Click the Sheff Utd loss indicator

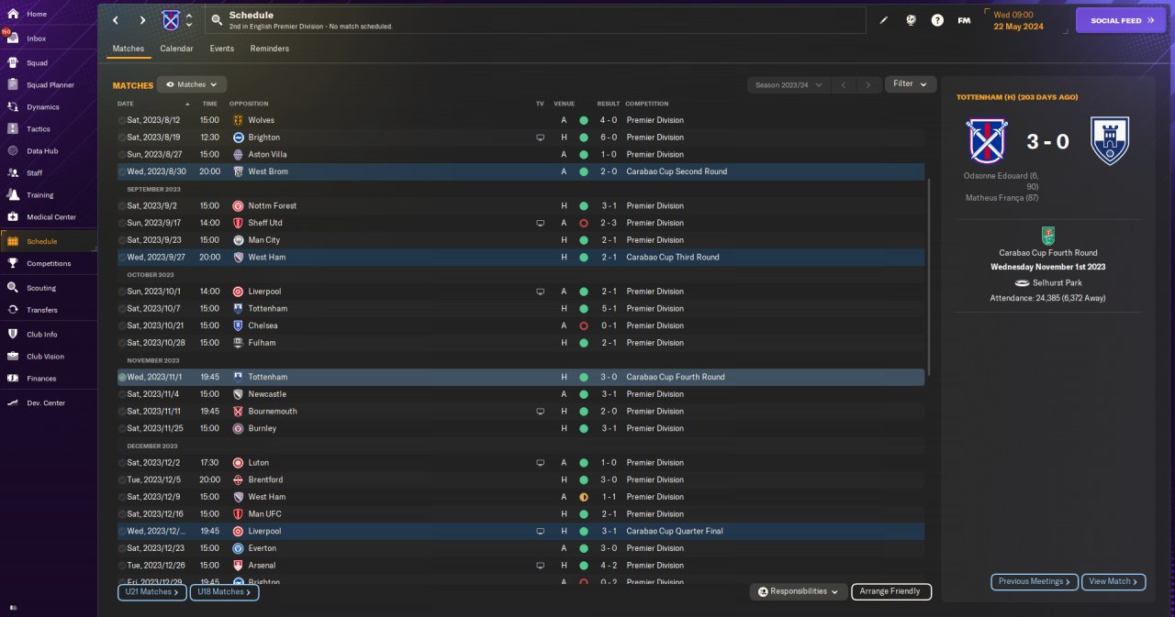[583, 223]
